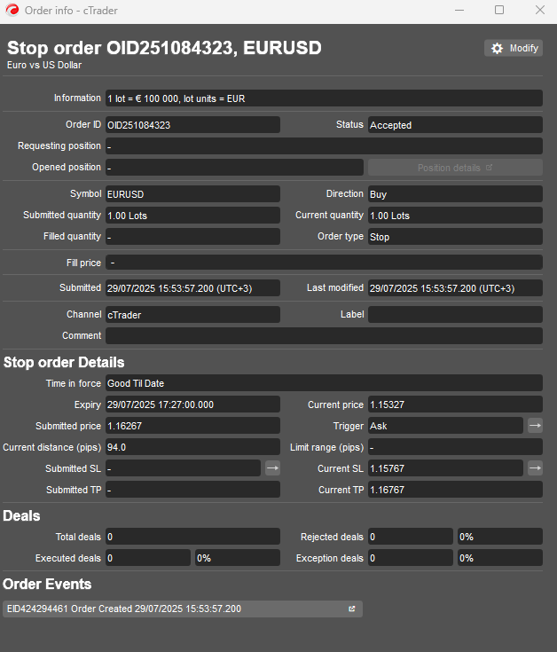Screen dimensions: 557x652
Task: Minimize the Order info window
Action: coord(458,11)
